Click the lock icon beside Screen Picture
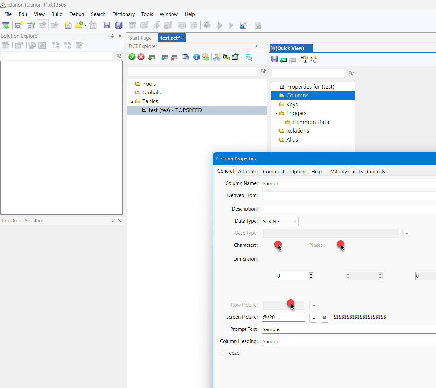 click(x=324, y=317)
